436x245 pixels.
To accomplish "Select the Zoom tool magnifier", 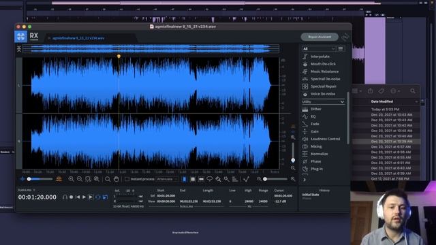I will pyautogui.click(x=108, y=179).
